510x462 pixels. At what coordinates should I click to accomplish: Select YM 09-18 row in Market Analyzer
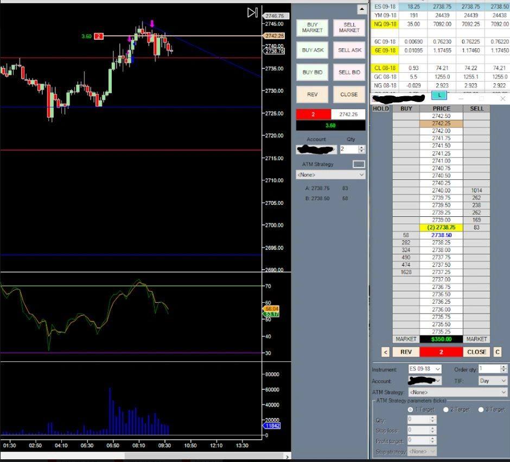click(x=441, y=15)
